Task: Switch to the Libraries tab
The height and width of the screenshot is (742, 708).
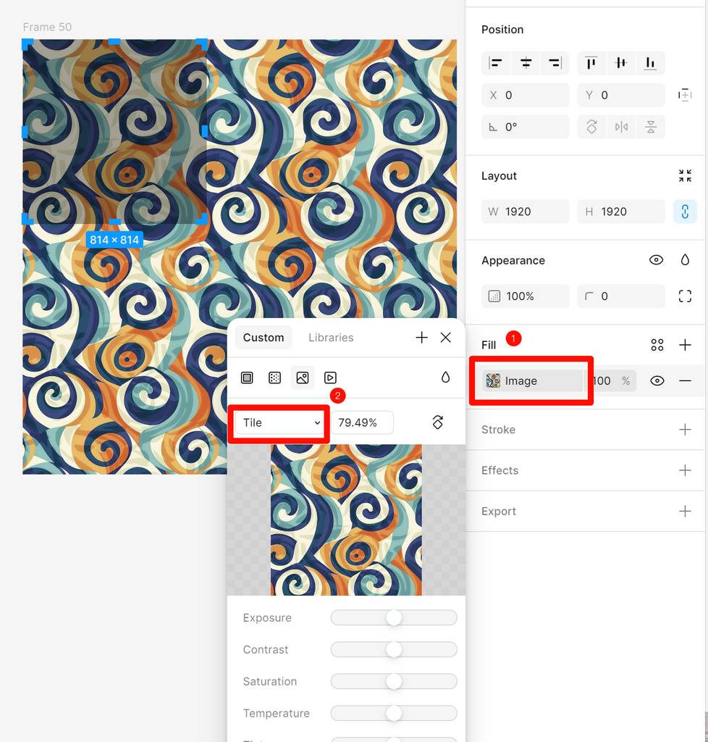Action: tap(331, 338)
